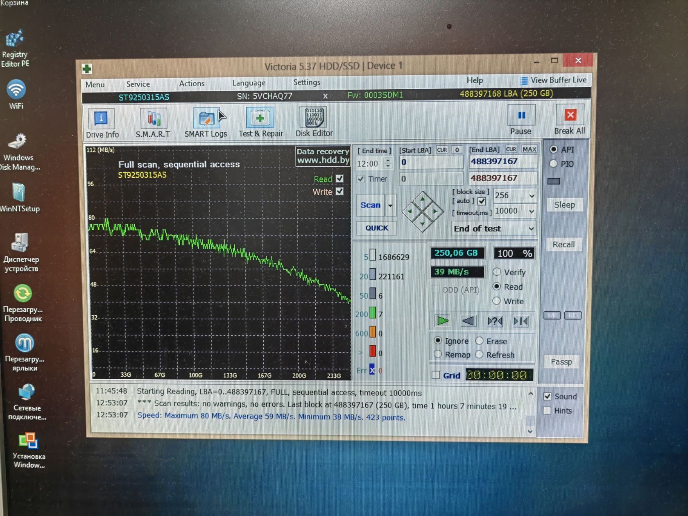Click the random seek ▶?◀ button
Viewport: 688px width, 516px height.
click(495, 321)
